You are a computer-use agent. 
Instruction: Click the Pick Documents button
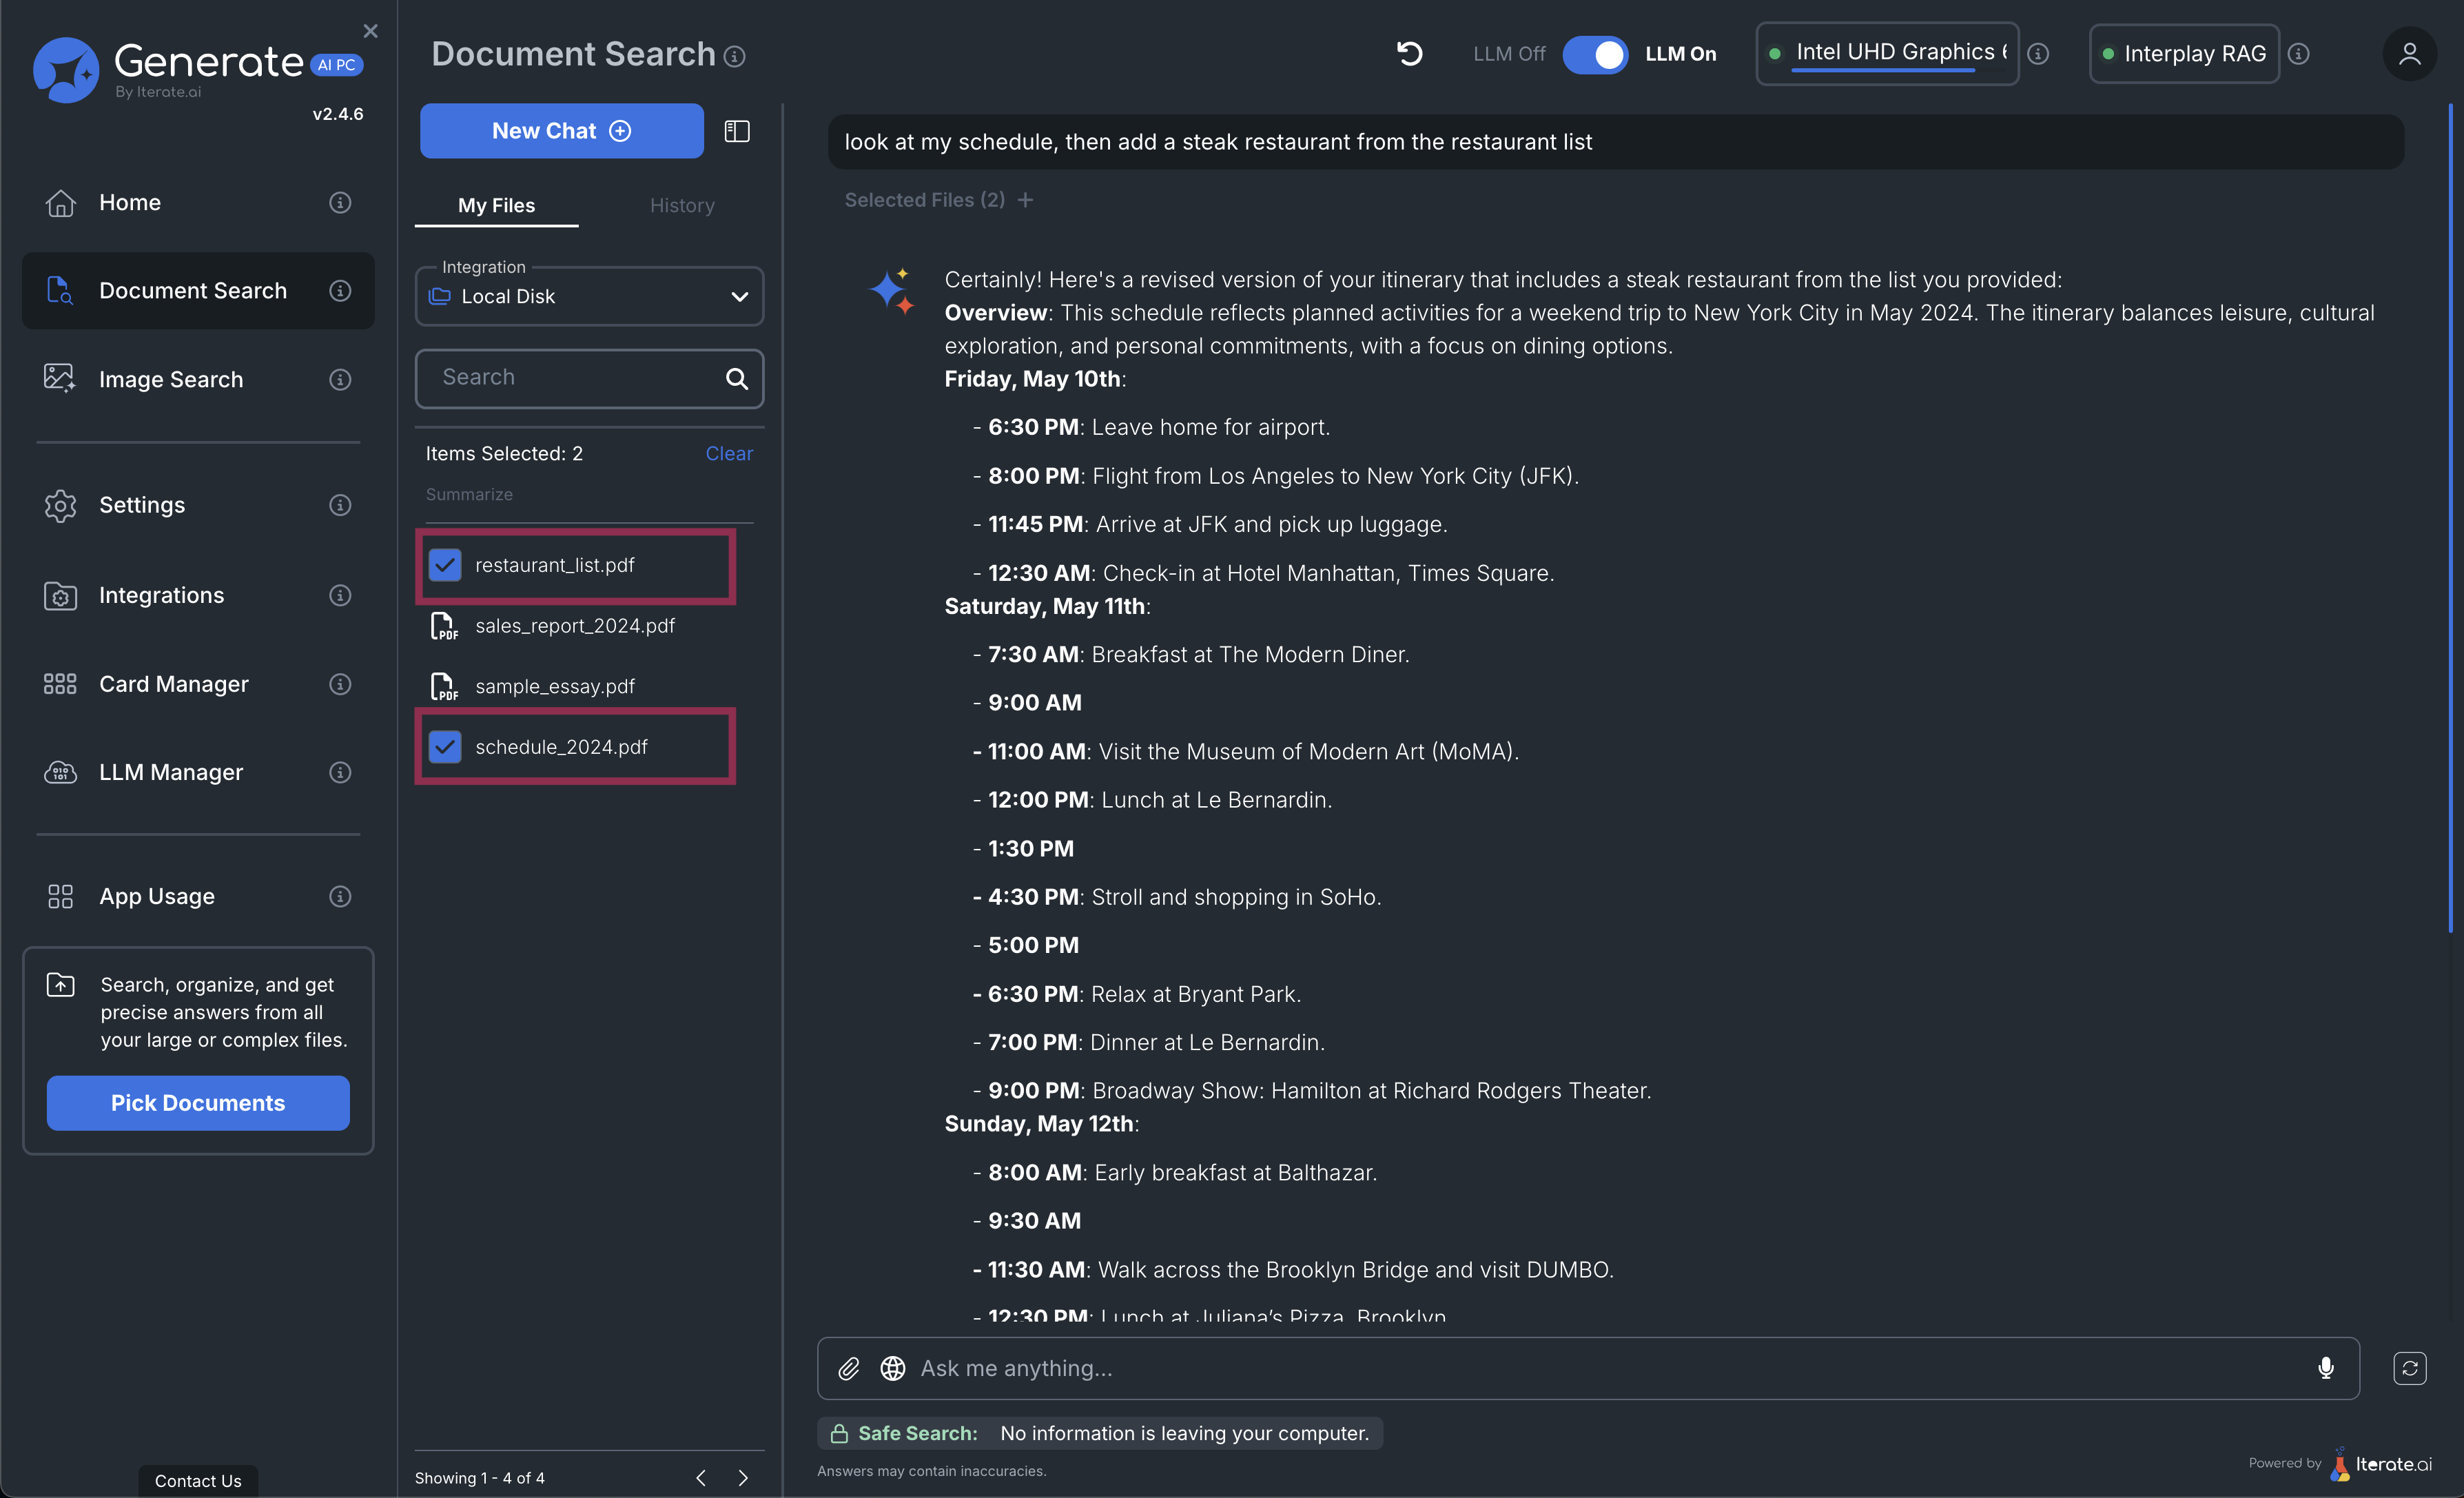[x=198, y=1103]
